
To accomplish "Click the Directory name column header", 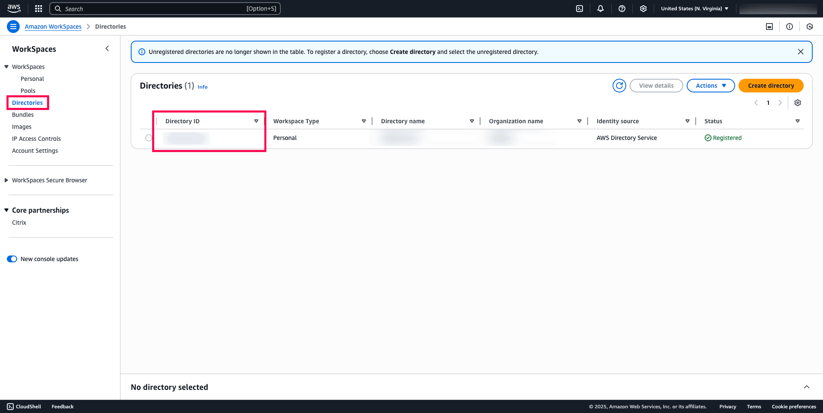I will click(x=403, y=121).
